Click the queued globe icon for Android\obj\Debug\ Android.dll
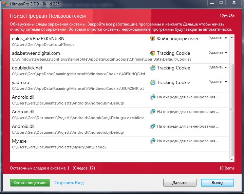Image resolution: width=244 pixels, height=194 pixels. tap(153, 126)
